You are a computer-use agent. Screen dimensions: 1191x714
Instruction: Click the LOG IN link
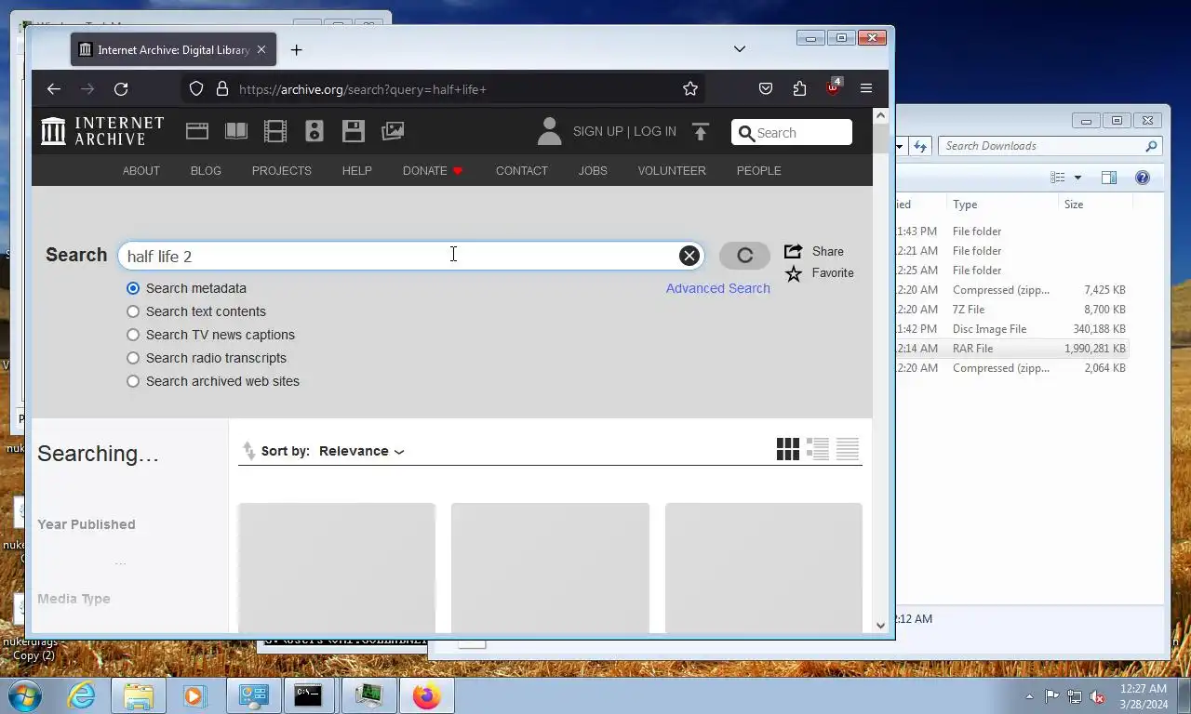[x=655, y=131]
